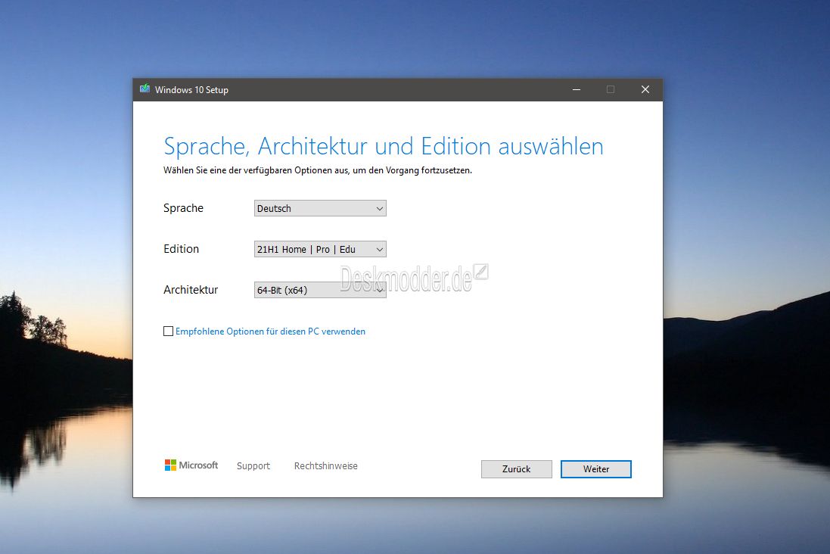Click the heading 'Sprache, Architektur und Edition auswählen'

click(x=384, y=146)
